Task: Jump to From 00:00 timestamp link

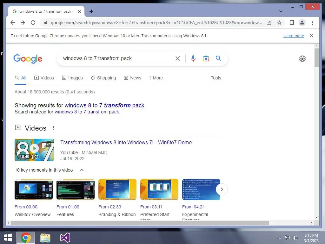Action: point(26,207)
